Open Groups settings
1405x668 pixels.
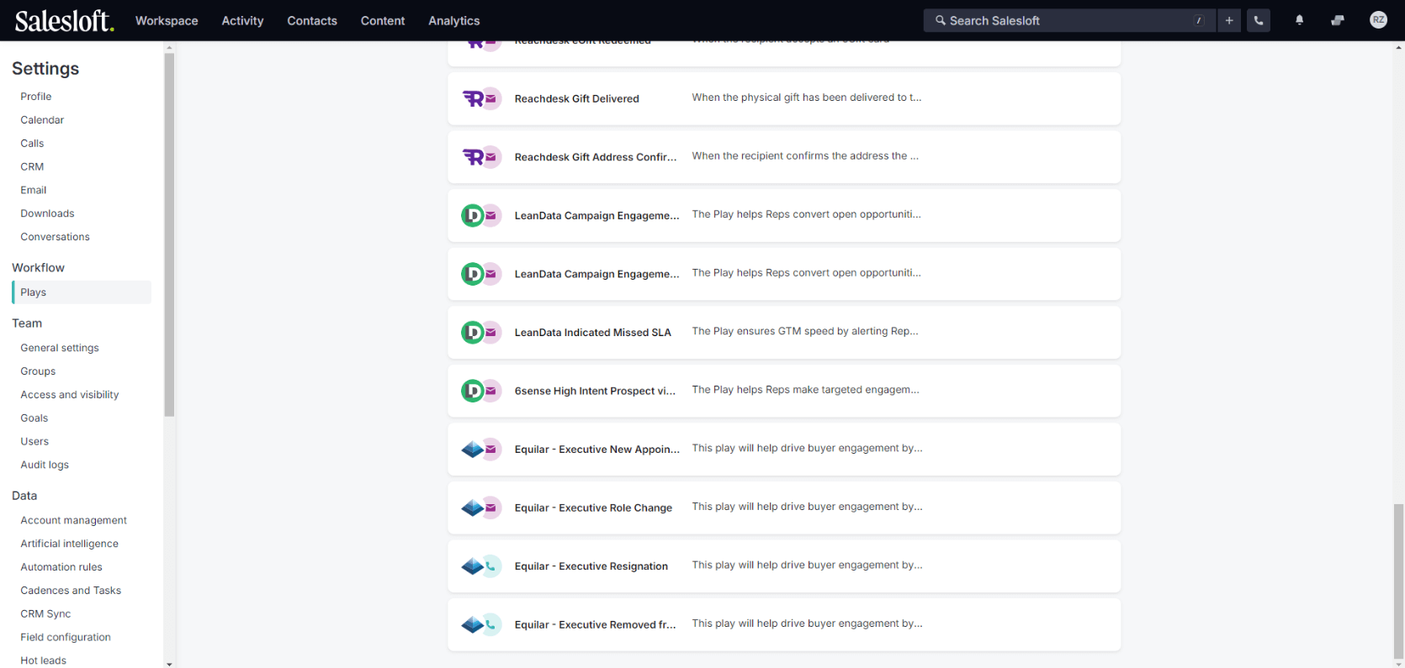[x=38, y=371]
